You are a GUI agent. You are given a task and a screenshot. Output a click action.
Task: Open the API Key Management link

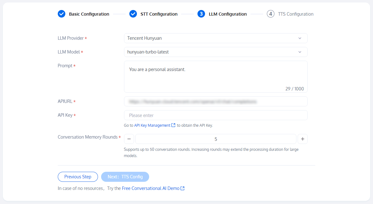152,125
